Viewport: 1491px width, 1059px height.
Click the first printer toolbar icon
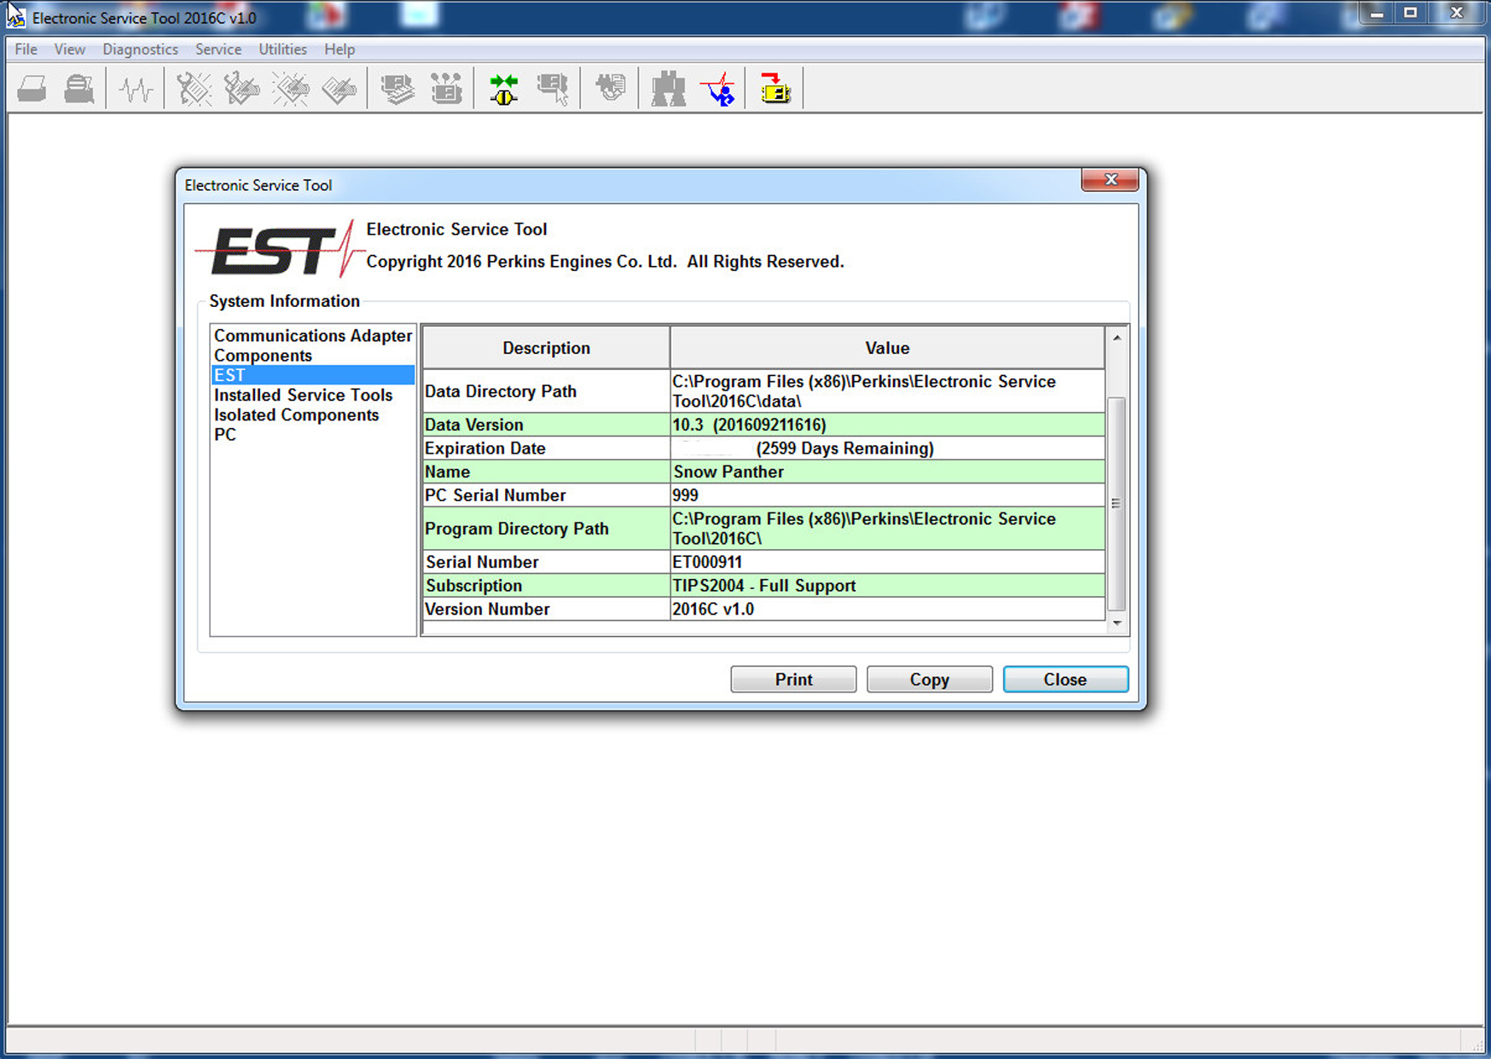32,89
